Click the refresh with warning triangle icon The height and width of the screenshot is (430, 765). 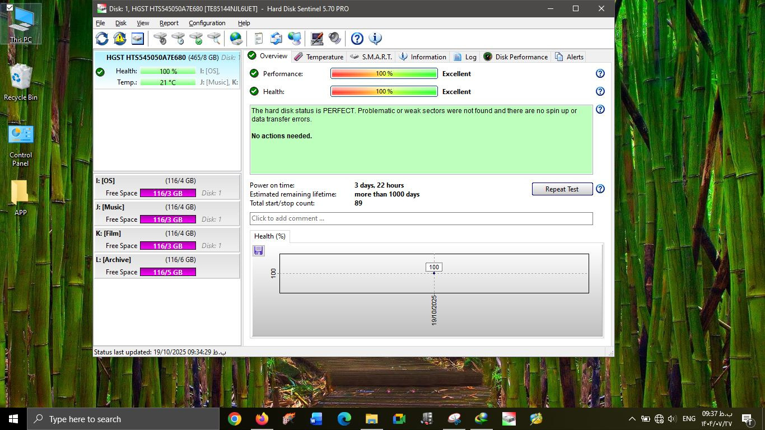tap(120, 39)
